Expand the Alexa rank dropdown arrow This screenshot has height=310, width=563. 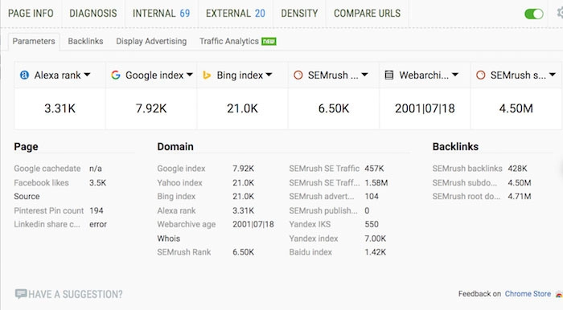[x=87, y=75]
